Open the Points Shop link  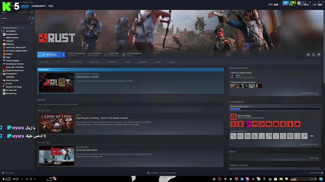point(94,62)
